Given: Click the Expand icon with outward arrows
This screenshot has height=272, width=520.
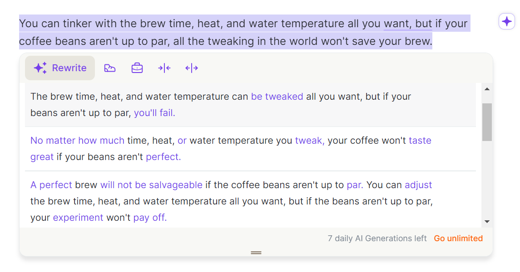Looking at the screenshot, I should click(x=192, y=68).
